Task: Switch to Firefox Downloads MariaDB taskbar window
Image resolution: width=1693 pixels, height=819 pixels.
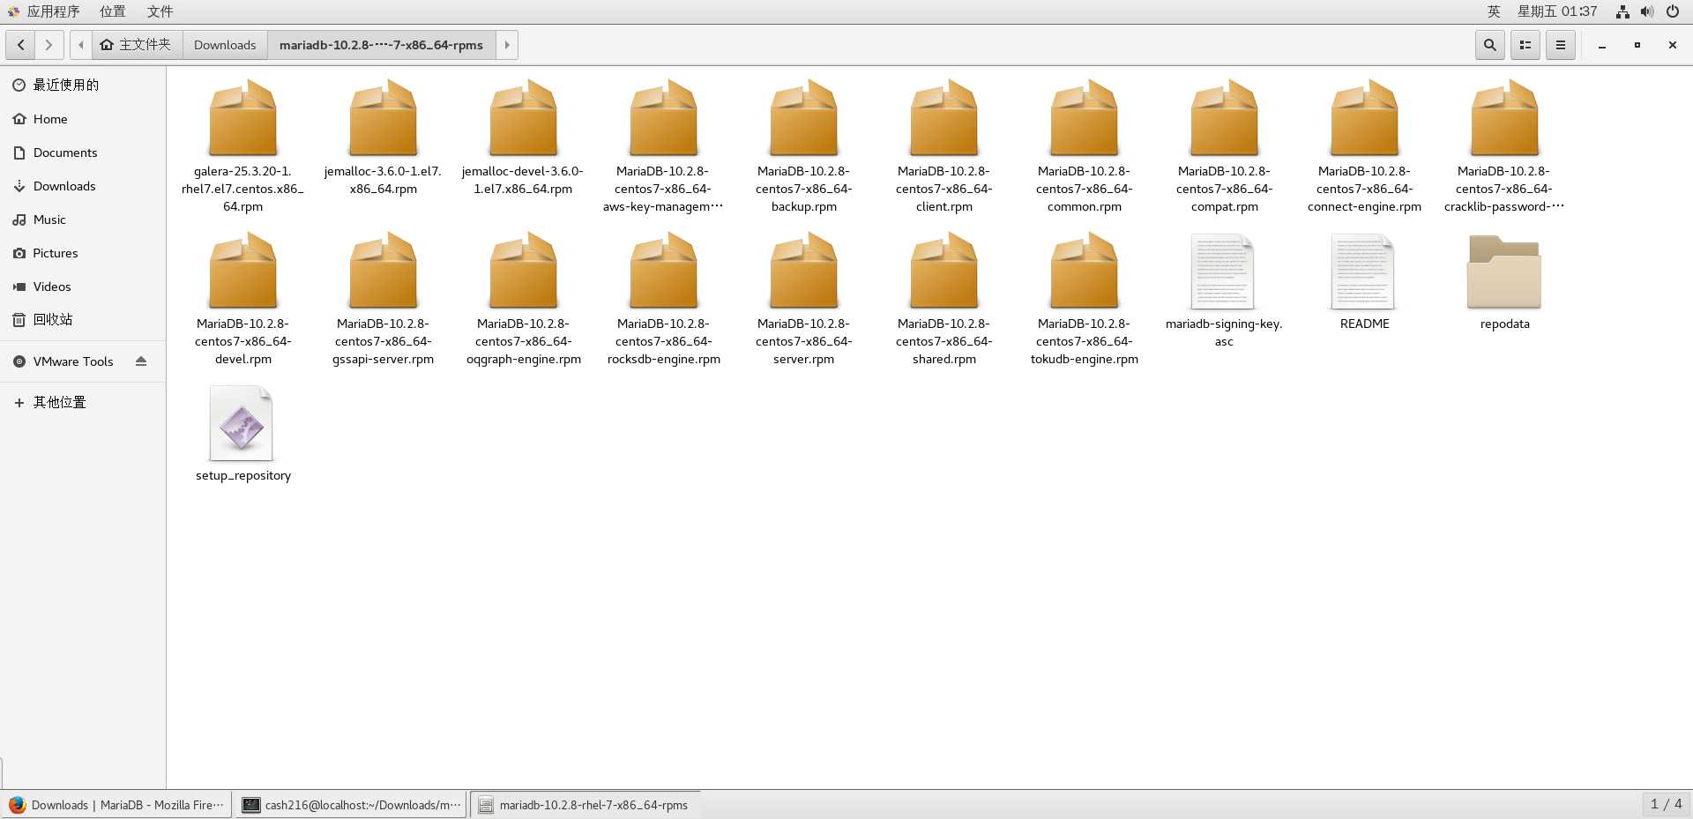Action: [x=117, y=805]
